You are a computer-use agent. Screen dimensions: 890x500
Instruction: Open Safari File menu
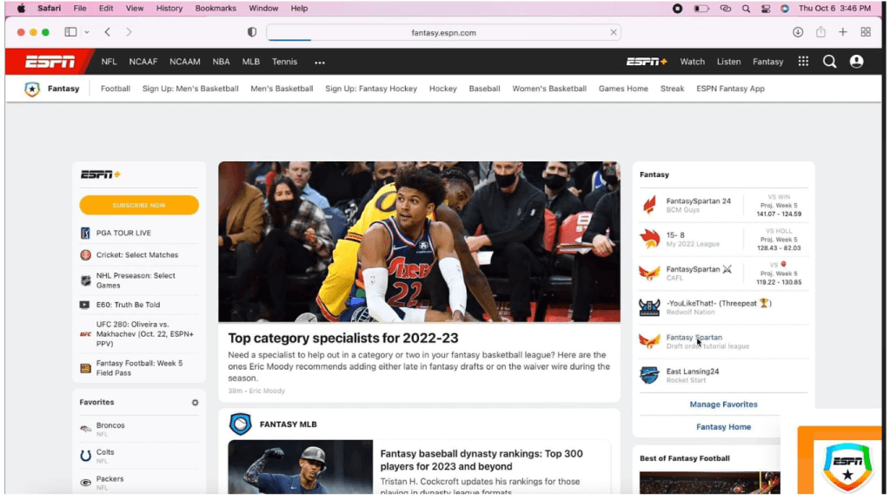pyautogui.click(x=79, y=9)
